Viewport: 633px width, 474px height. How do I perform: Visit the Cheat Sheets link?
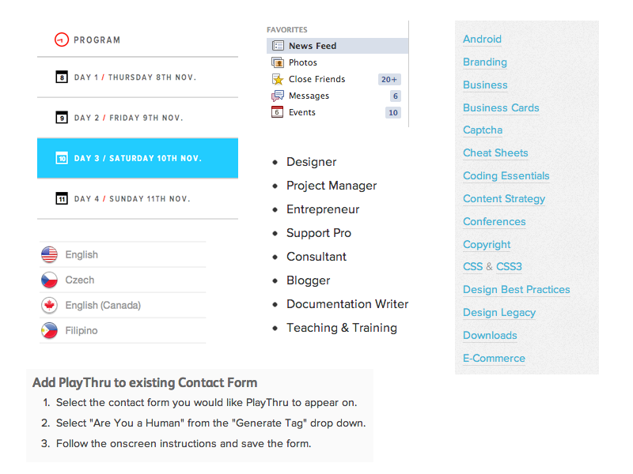tap(495, 153)
